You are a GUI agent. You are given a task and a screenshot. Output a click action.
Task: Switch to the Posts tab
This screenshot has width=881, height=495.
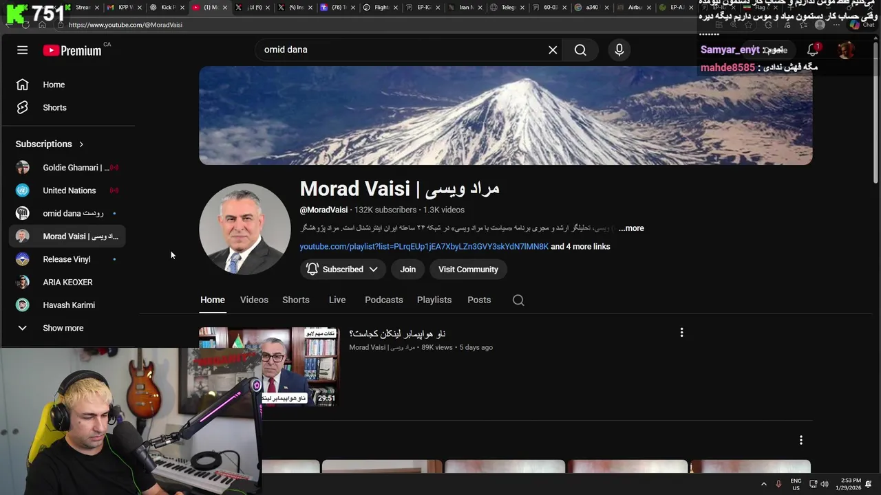pyautogui.click(x=479, y=300)
